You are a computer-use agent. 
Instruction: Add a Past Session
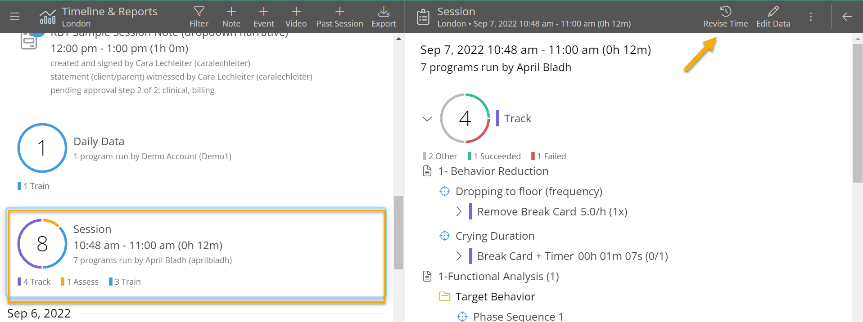[339, 17]
